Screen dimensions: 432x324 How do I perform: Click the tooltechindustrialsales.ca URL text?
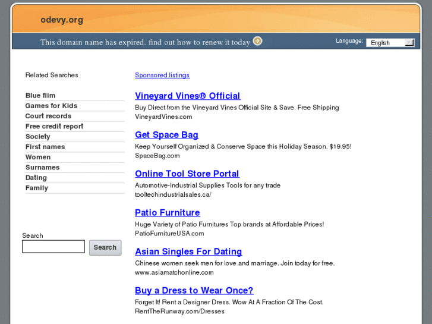pos(173,194)
